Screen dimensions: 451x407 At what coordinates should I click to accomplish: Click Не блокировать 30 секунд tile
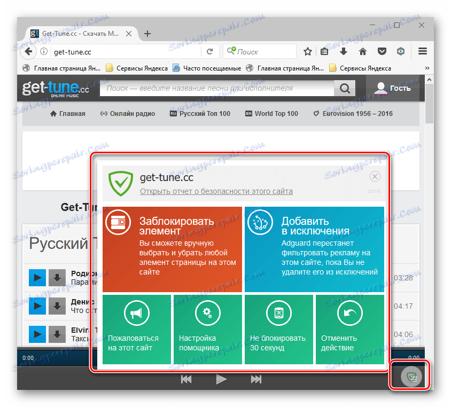(x=279, y=330)
